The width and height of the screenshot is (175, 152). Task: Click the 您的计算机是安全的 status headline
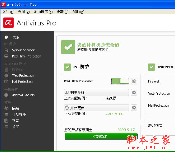point(98,45)
